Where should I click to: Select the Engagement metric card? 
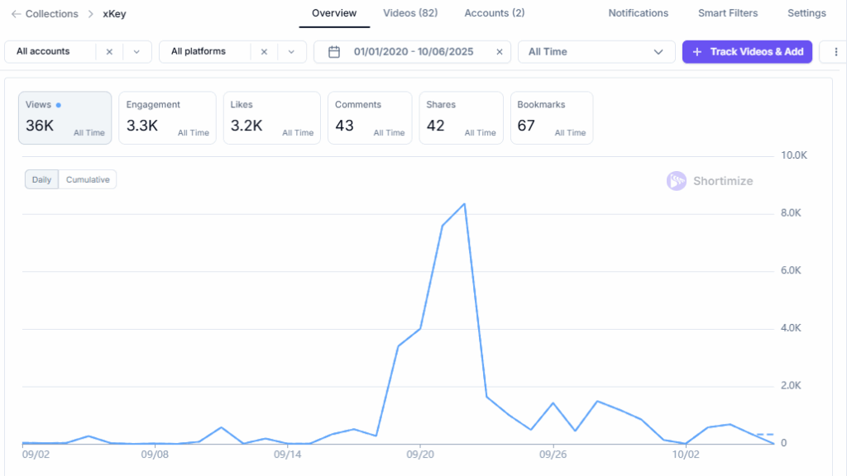167,118
